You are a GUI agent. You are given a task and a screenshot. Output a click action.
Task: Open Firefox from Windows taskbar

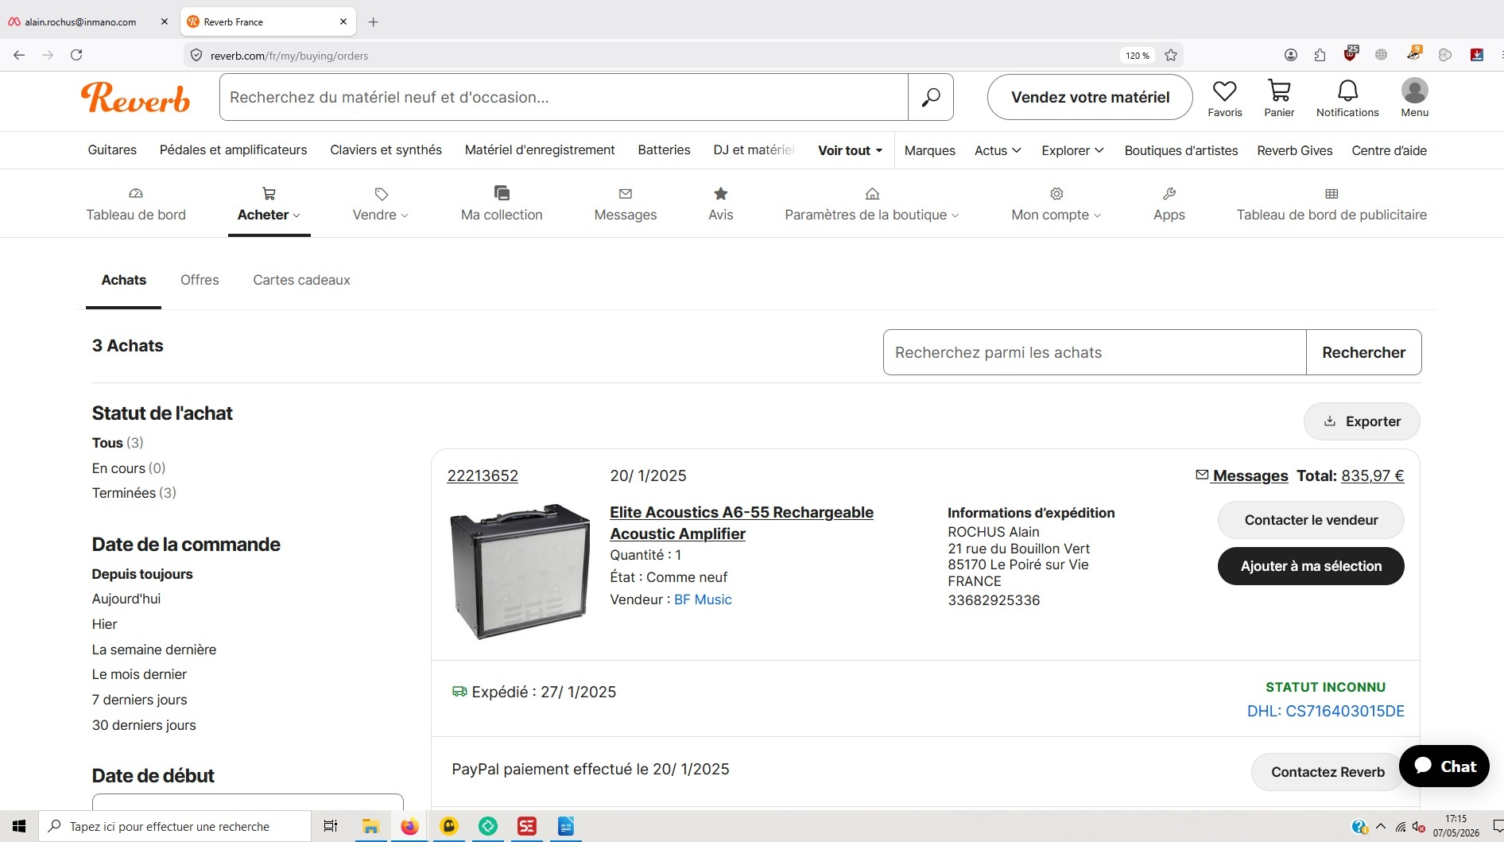tap(409, 827)
